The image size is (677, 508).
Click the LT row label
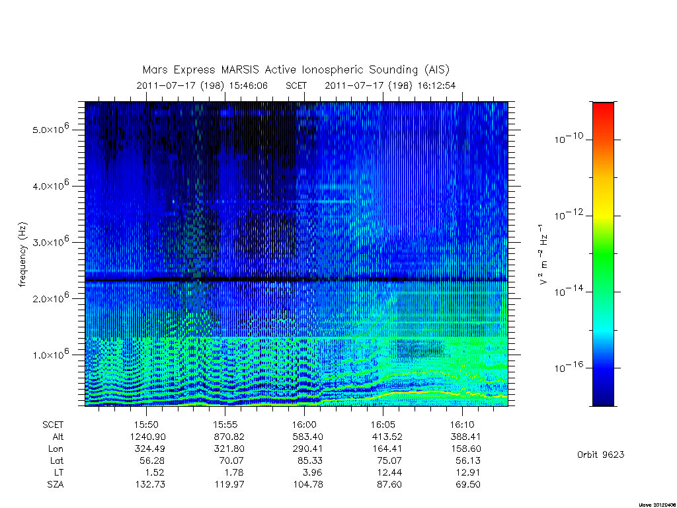coord(59,472)
